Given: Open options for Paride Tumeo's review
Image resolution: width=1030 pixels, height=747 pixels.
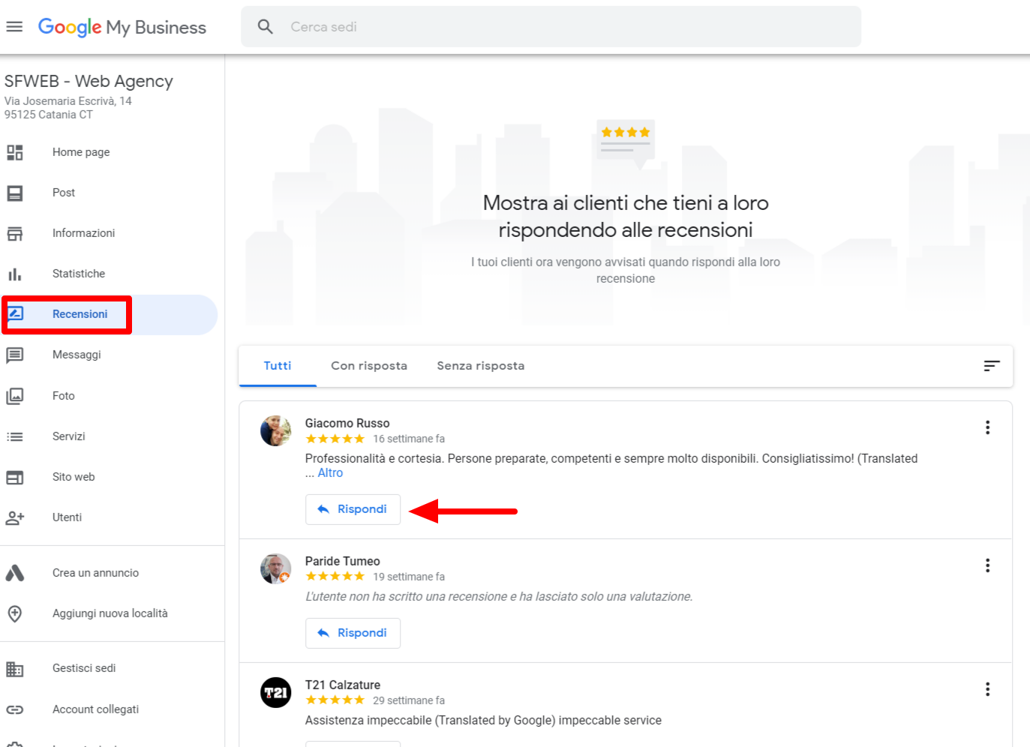Looking at the screenshot, I should point(987,565).
